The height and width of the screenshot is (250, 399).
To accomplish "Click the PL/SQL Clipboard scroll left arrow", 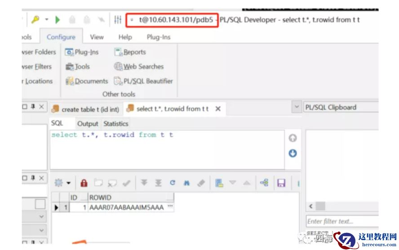I will coord(310,206).
